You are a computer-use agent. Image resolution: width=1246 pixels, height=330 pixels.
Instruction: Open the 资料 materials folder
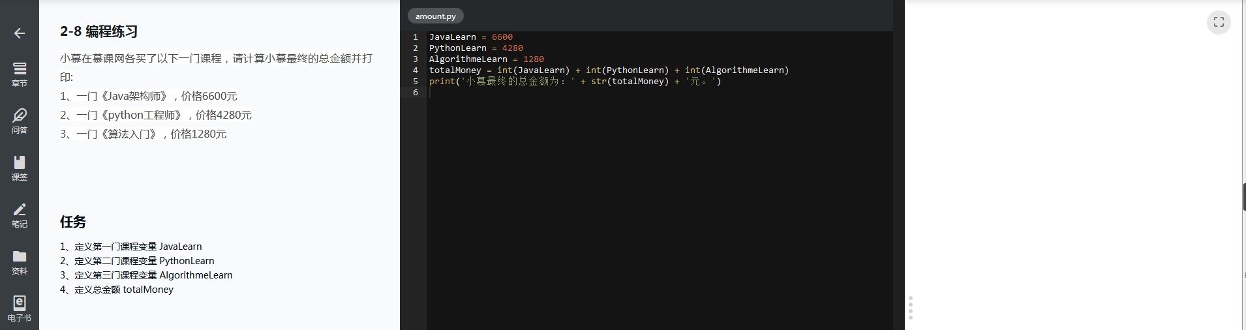point(20,262)
